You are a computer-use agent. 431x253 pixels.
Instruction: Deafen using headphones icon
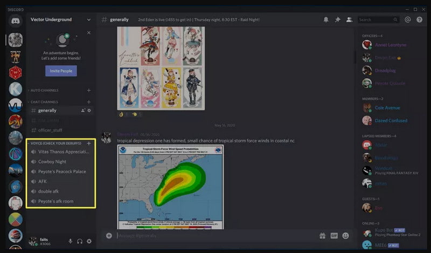tap(80, 241)
